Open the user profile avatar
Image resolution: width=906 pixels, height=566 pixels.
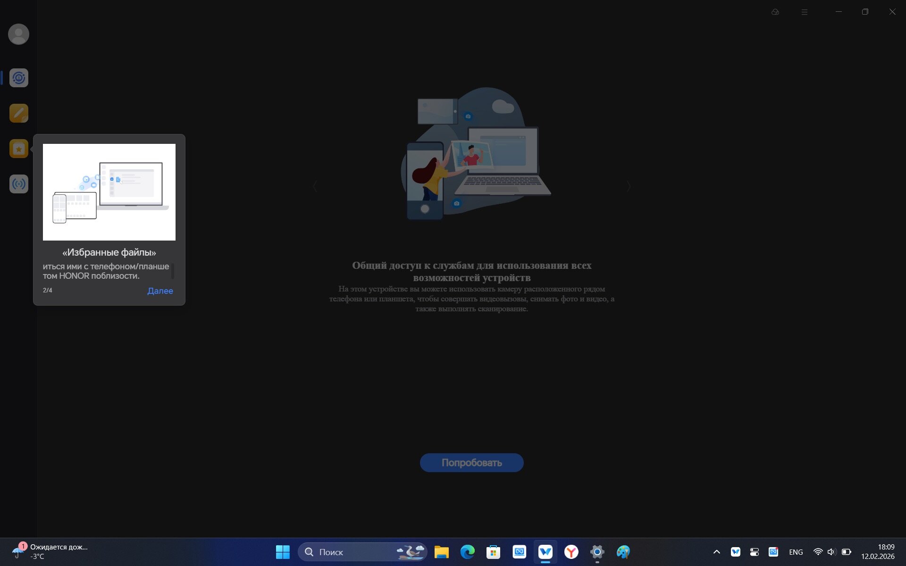coord(19,34)
